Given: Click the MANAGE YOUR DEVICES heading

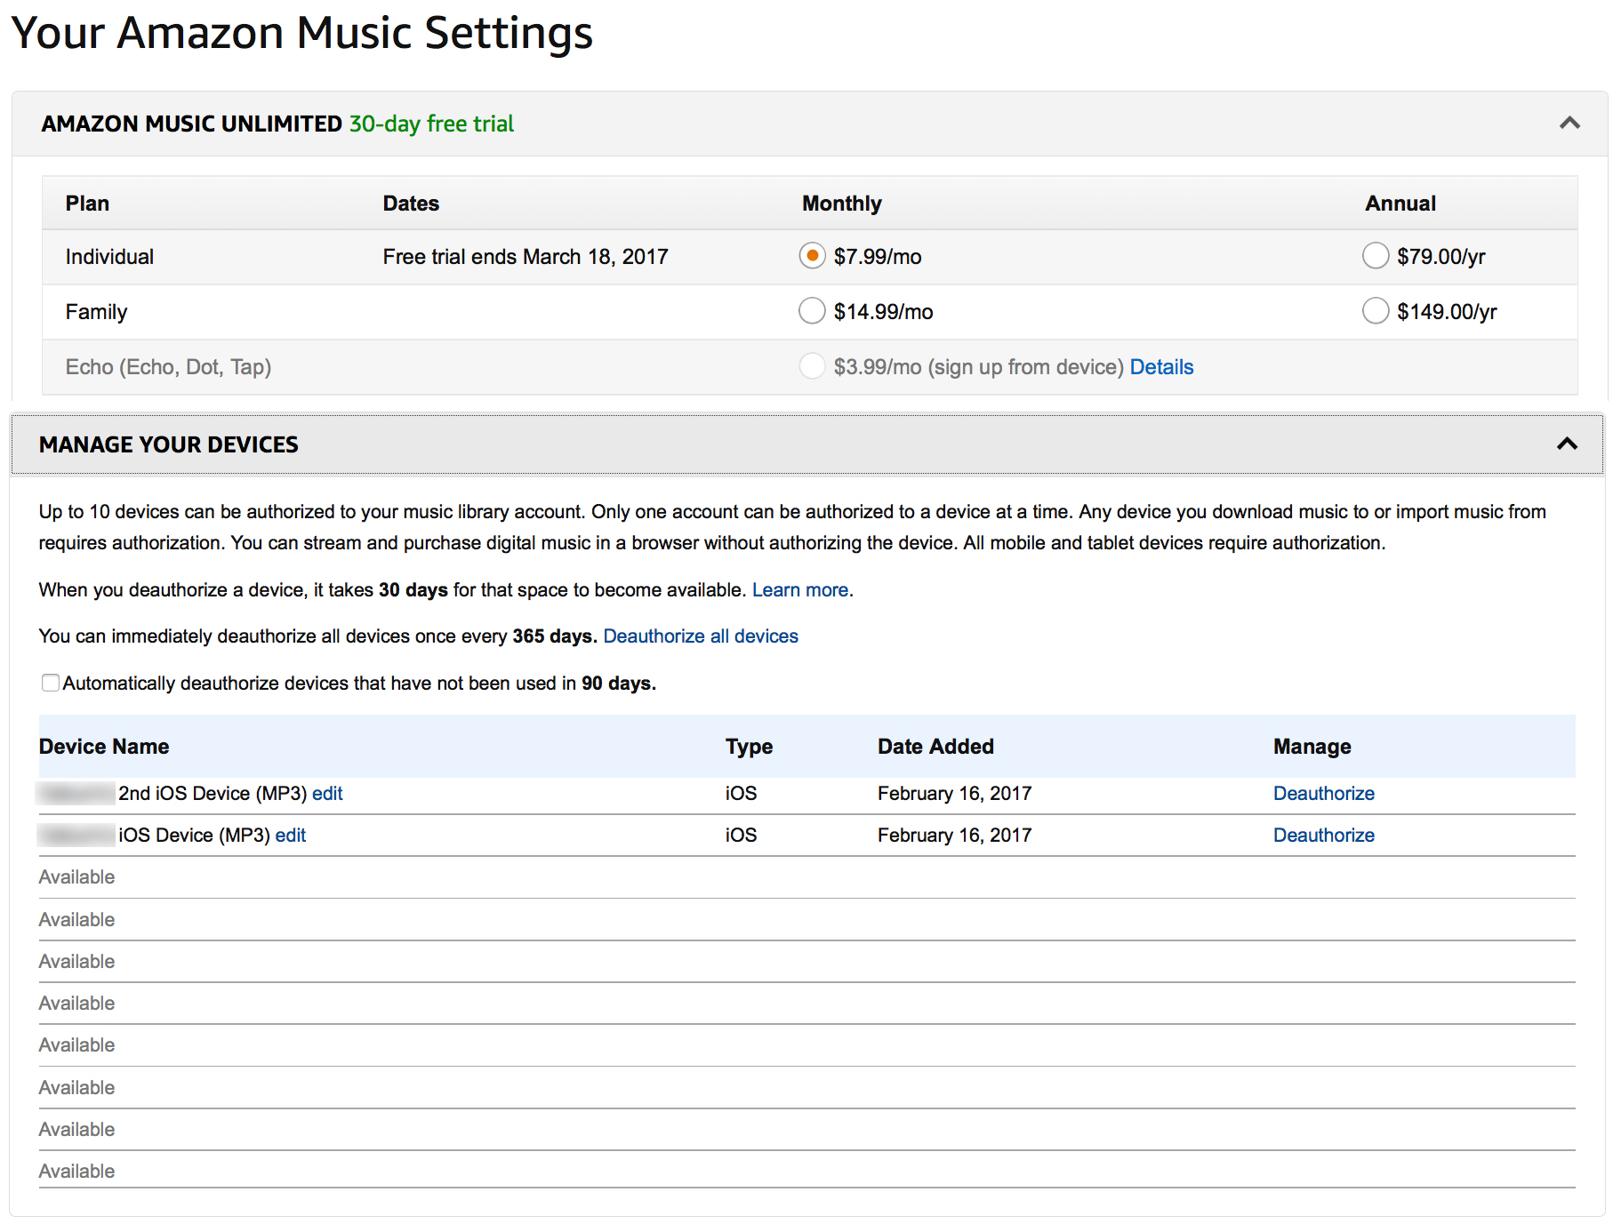Looking at the screenshot, I should [169, 444].
